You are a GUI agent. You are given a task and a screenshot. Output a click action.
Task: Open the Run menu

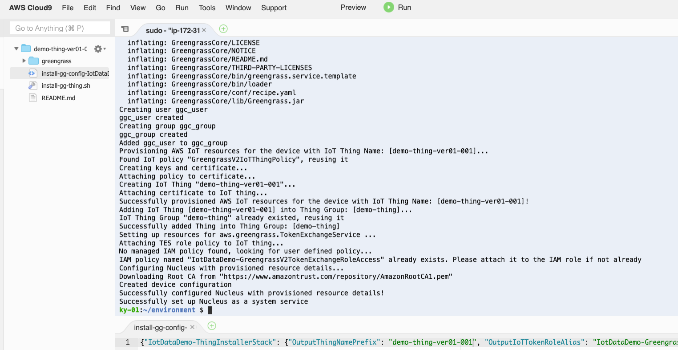click(182, 8)
